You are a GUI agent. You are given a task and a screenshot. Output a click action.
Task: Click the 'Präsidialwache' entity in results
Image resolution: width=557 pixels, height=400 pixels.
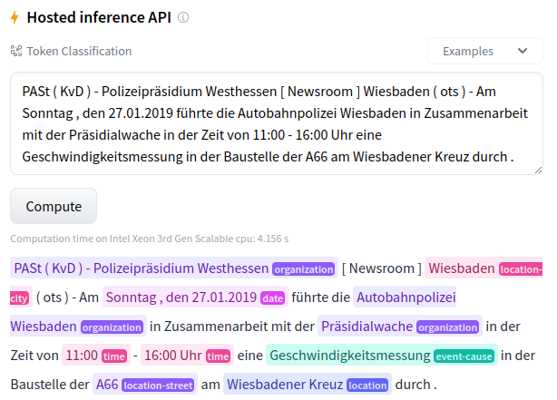click(x=367, y=327)
